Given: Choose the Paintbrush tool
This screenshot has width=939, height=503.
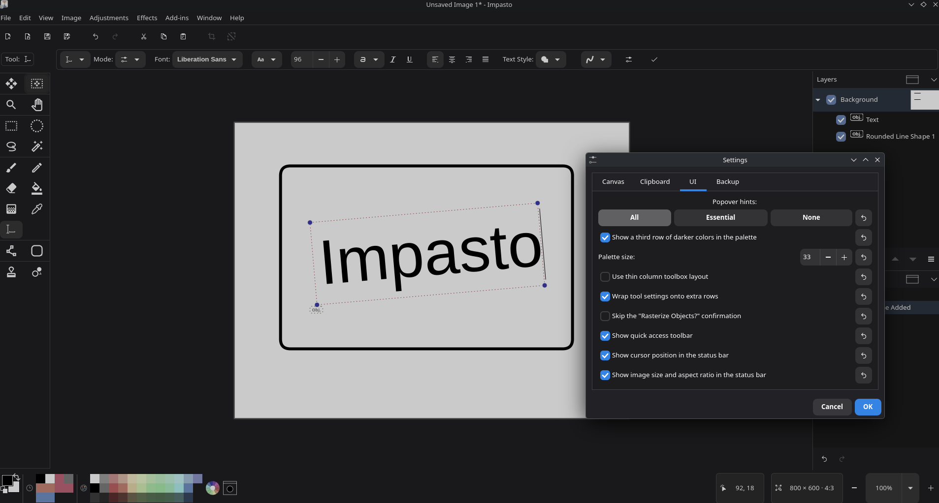Looking at the screenshot, I should point(11,168).
